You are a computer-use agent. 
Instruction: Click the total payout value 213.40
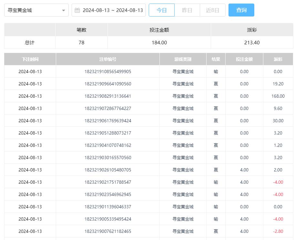(x=252, y=43)
